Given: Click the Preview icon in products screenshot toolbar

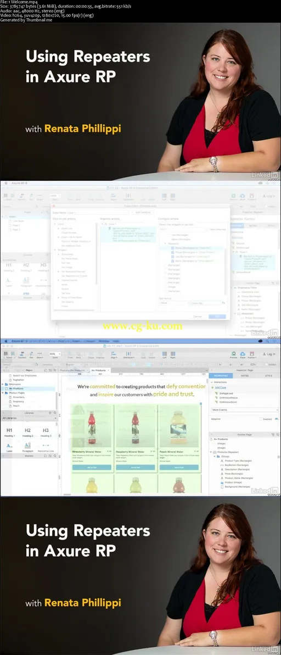Looking at the screenshot, I should 233,354.
